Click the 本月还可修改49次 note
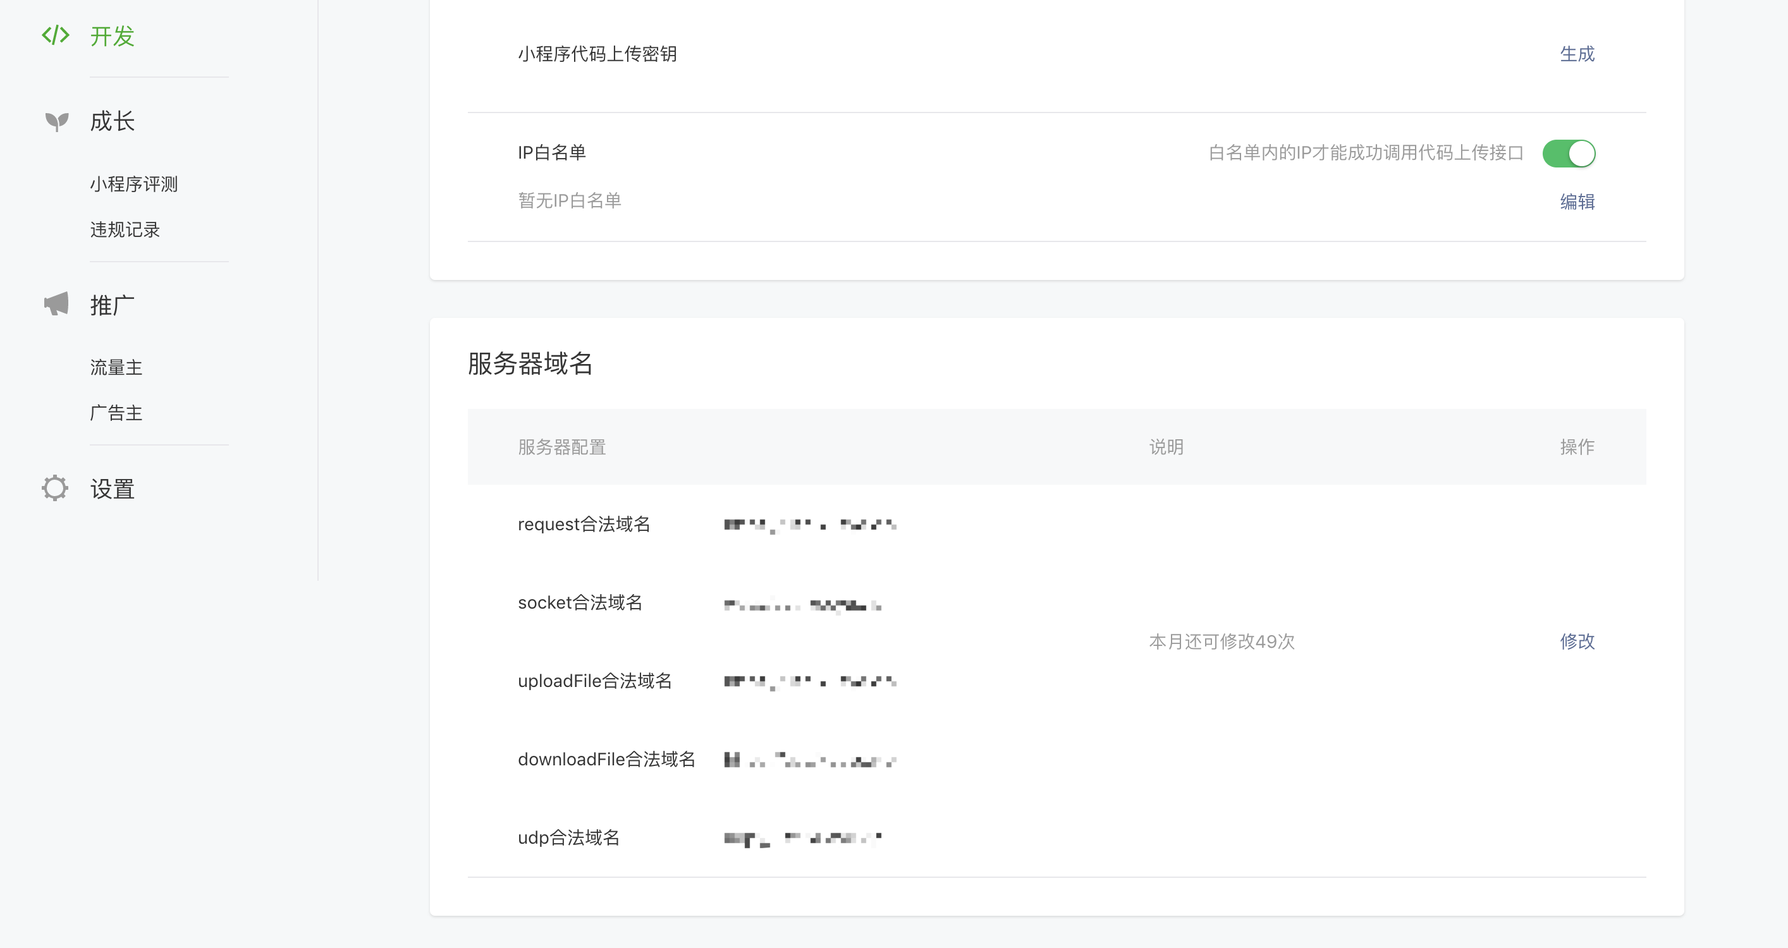 (1222, 641)
